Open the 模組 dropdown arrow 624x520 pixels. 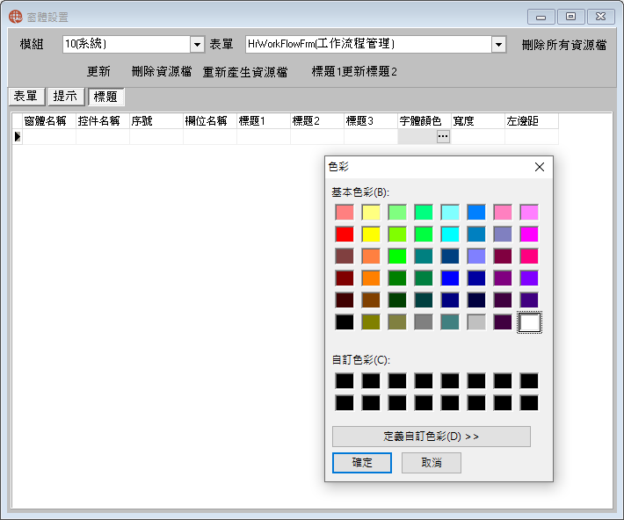click(x=197, y=45)
